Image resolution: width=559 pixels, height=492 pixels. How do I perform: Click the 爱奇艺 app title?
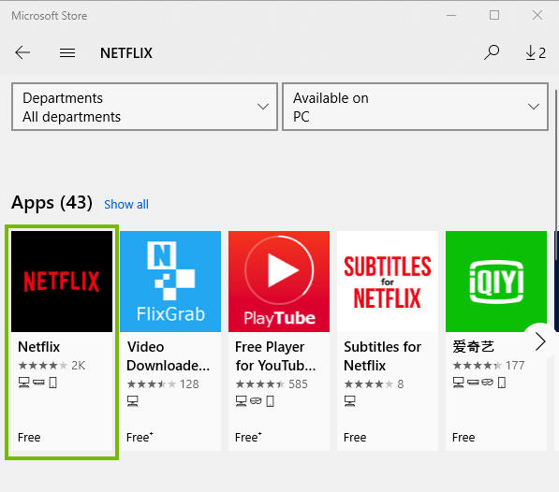click(x=473, y=346)
